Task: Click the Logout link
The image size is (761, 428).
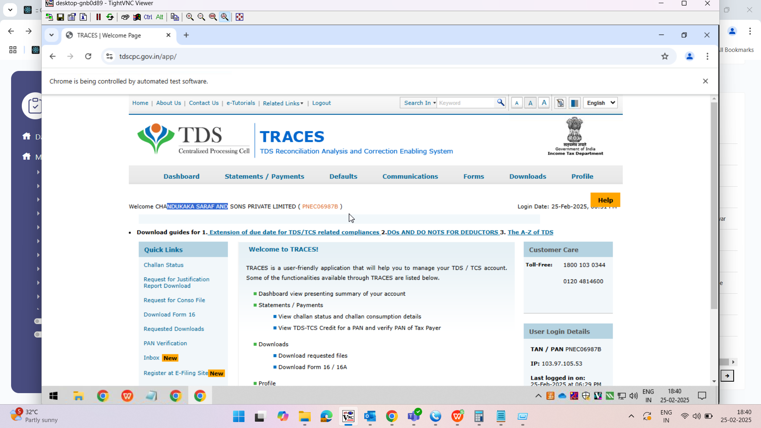Action: pyautogui.click(x=321, y=103)
